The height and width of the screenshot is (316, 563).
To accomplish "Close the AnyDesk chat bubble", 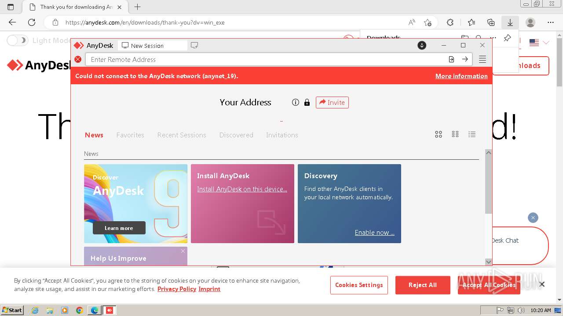I will 533,218.
